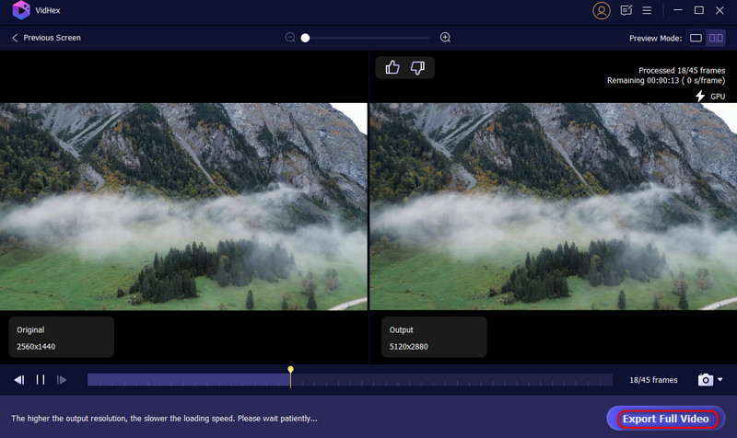Switch to single view preview mode
737x438 pixels.
pyautogui.click(x=696, y=38)
